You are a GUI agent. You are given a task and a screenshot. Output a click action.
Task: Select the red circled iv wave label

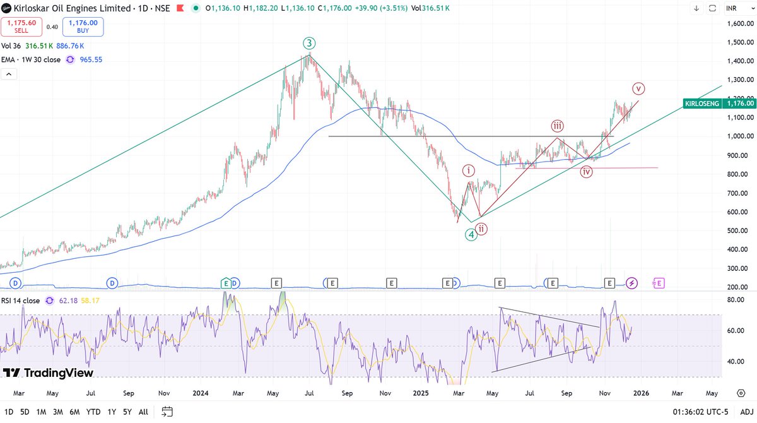pyautogui.click(x=587, y=172)
